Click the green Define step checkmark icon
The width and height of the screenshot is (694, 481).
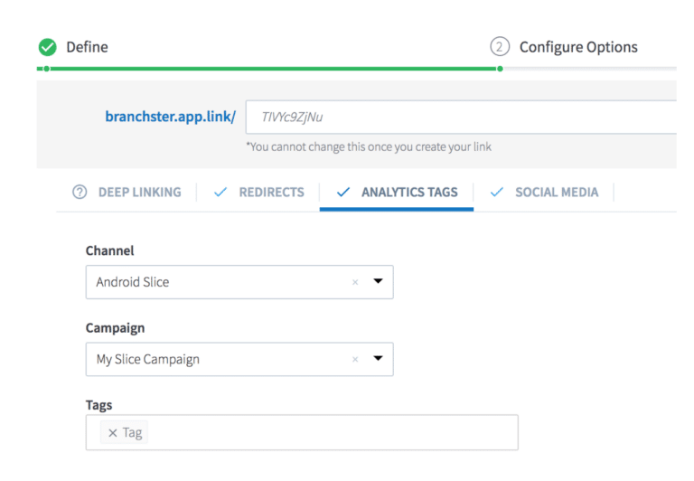coord(47,47)
